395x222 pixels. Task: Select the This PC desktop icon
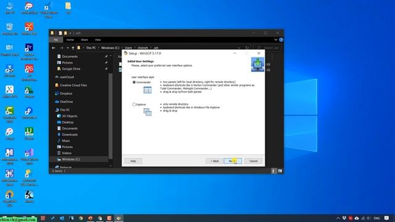coord(10,7)
